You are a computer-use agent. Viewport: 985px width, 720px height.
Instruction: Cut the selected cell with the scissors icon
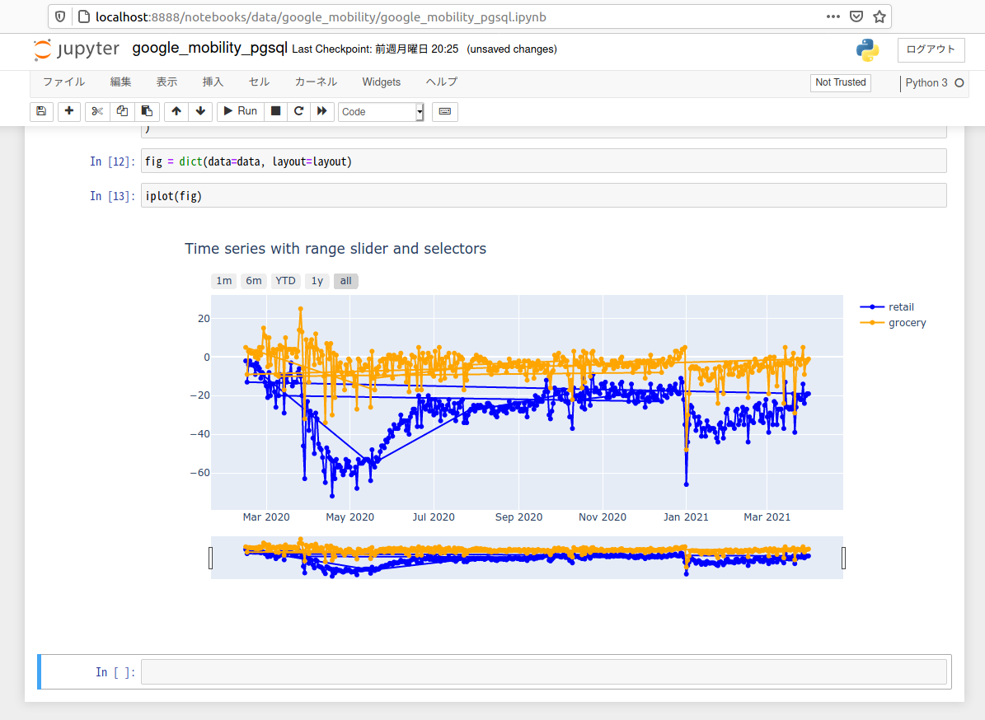(97, 111)
